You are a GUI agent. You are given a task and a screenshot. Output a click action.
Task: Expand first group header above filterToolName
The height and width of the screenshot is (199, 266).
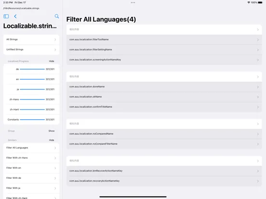pyautogui.click(x=164, y=30)
